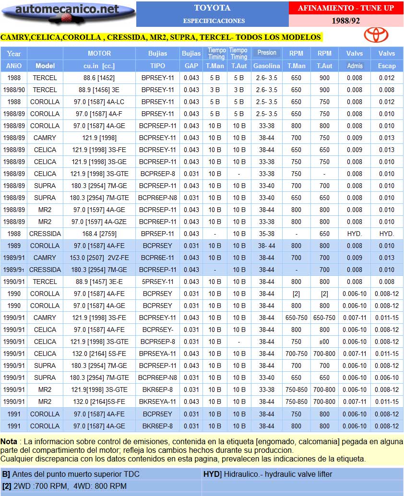This screenshot has height=496, width=404.
Task: Select gasoline pressure 35-38 cell
Action: [x=267, y=234]
